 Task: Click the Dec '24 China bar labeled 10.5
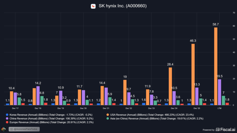click(174, 98)
